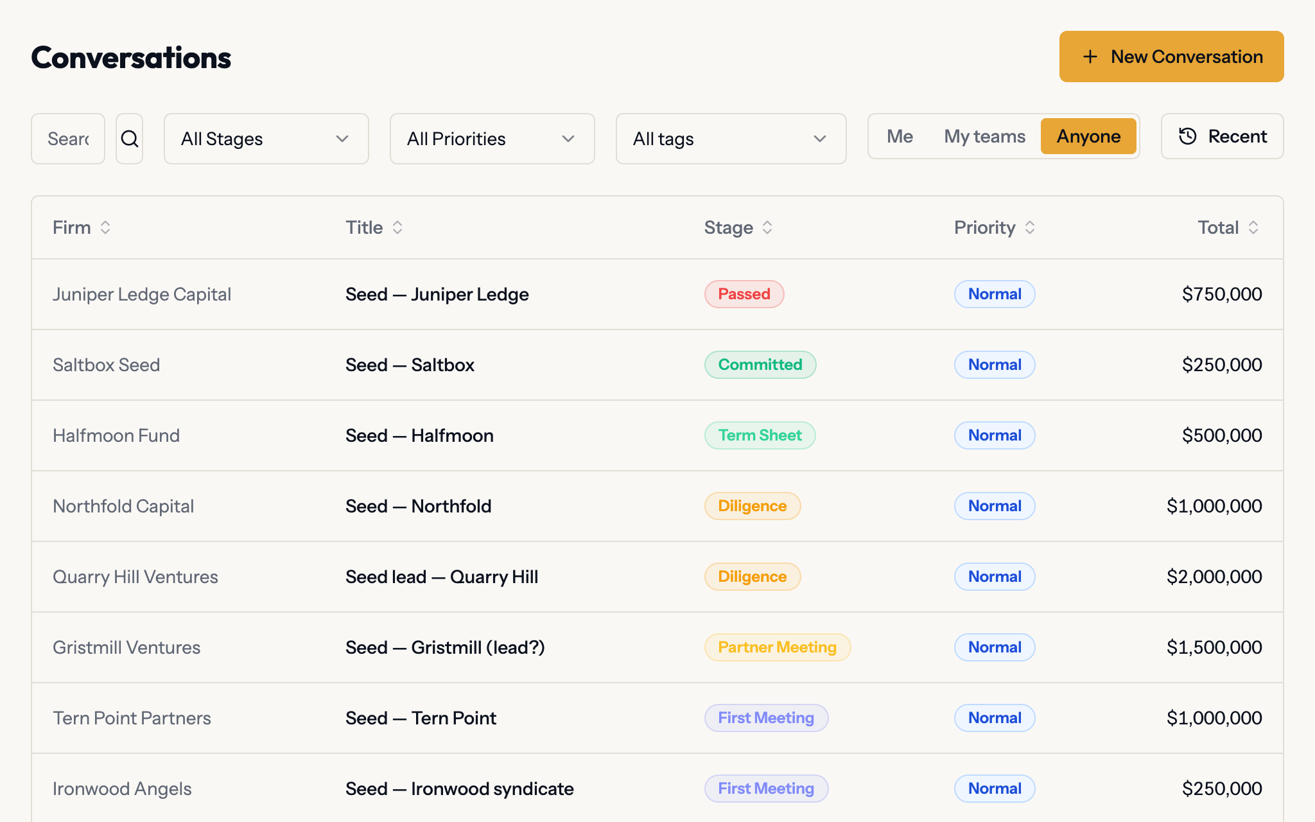
Task: Switch owner filter to Me
Action: point(900,136)
